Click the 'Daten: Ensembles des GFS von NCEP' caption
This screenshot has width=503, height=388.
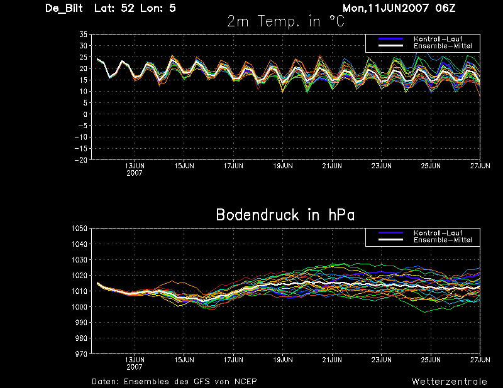pyautogui.click(x=174, y=381)
